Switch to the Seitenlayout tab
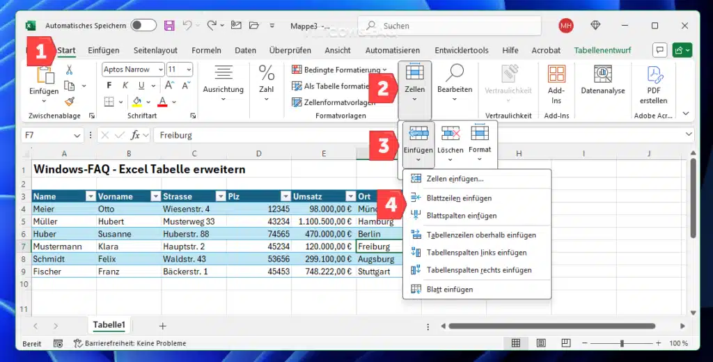Screen dimensions: 713x362 pyautogui.click(x=155, y=51)
